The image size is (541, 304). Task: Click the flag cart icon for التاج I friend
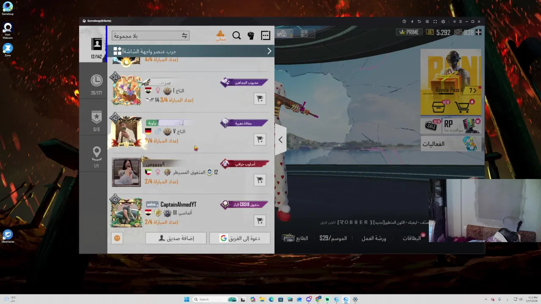point(260,98)
